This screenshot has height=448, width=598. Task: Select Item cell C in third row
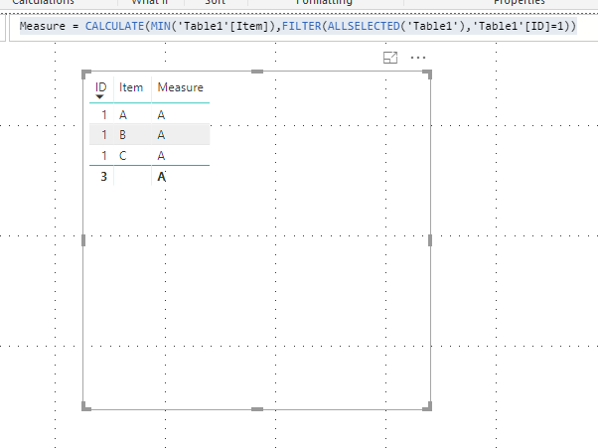(122, 156)
